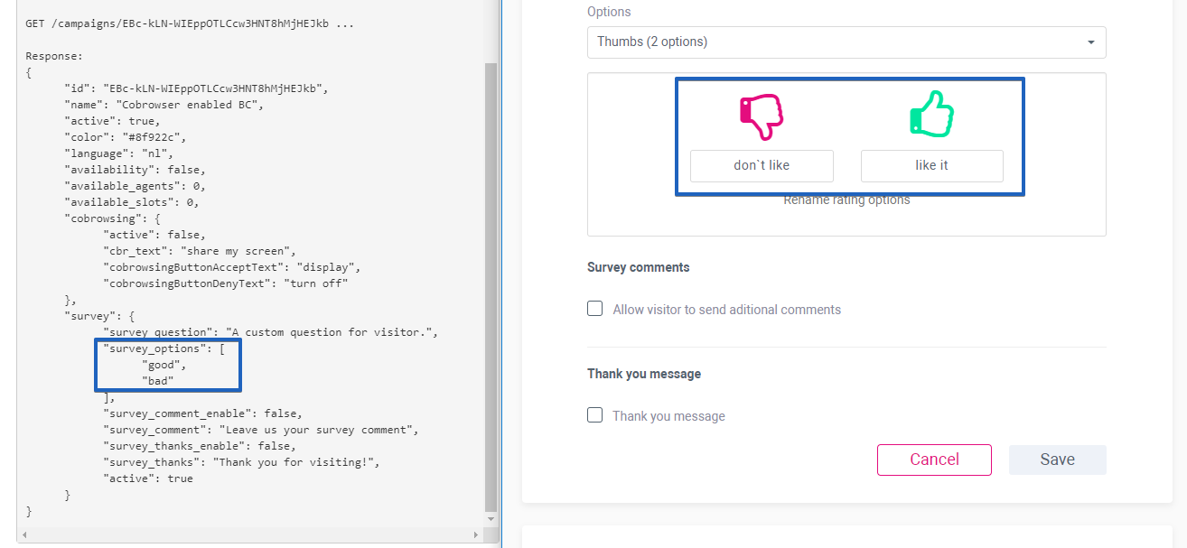Click the pink thumbs-down icon

(762, 116)
